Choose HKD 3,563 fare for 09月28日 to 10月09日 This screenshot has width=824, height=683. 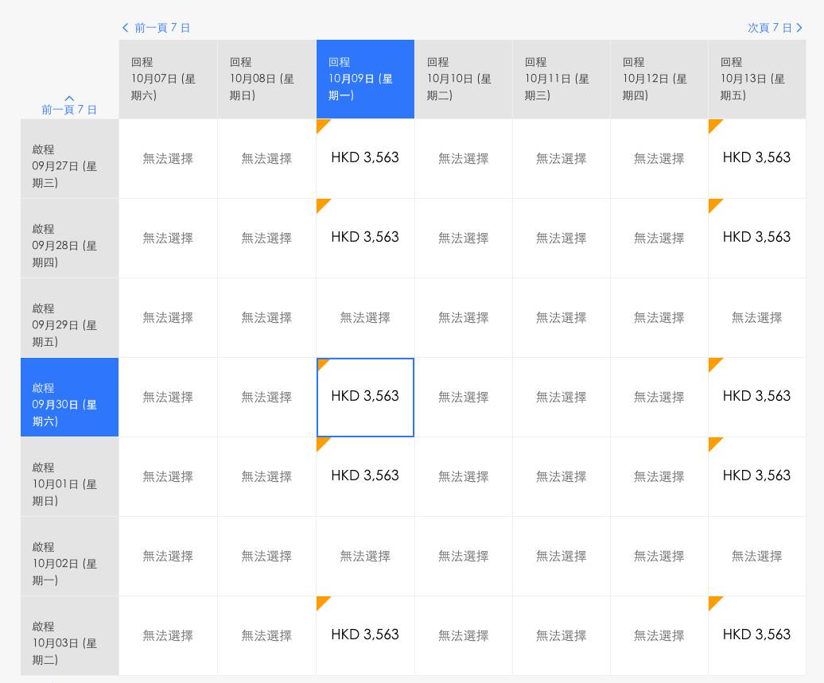tap(365, 238)
